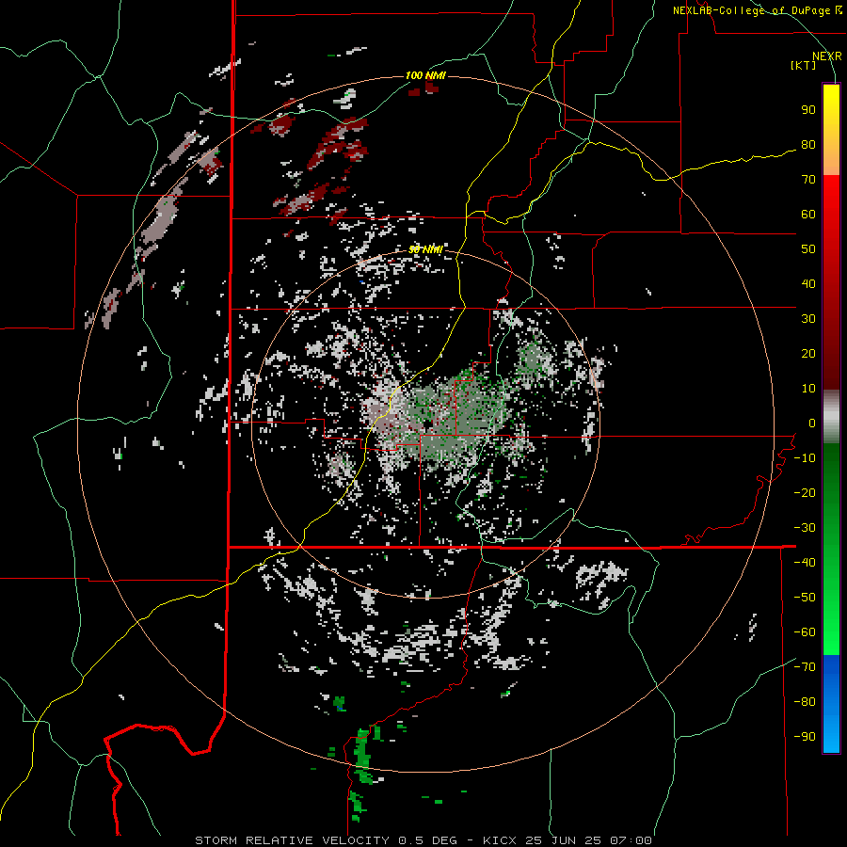Click the 30 value on color scale
Image resolution: width=847 pixels, height=847 pixels.
(808, 319)
